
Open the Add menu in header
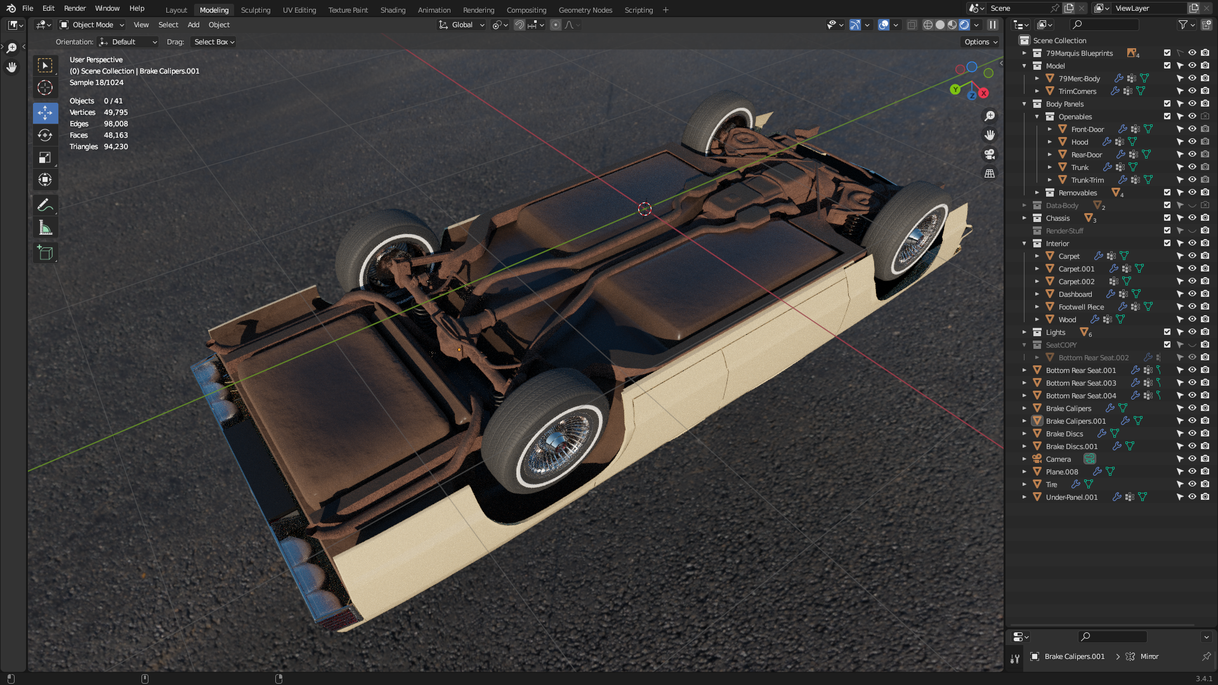coord(193,25)
